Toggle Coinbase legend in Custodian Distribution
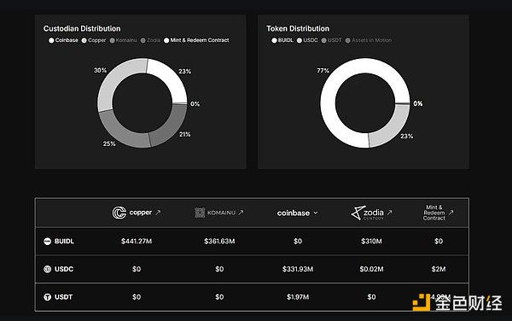The width and height of the screenshot is (512, 321). 63,40
